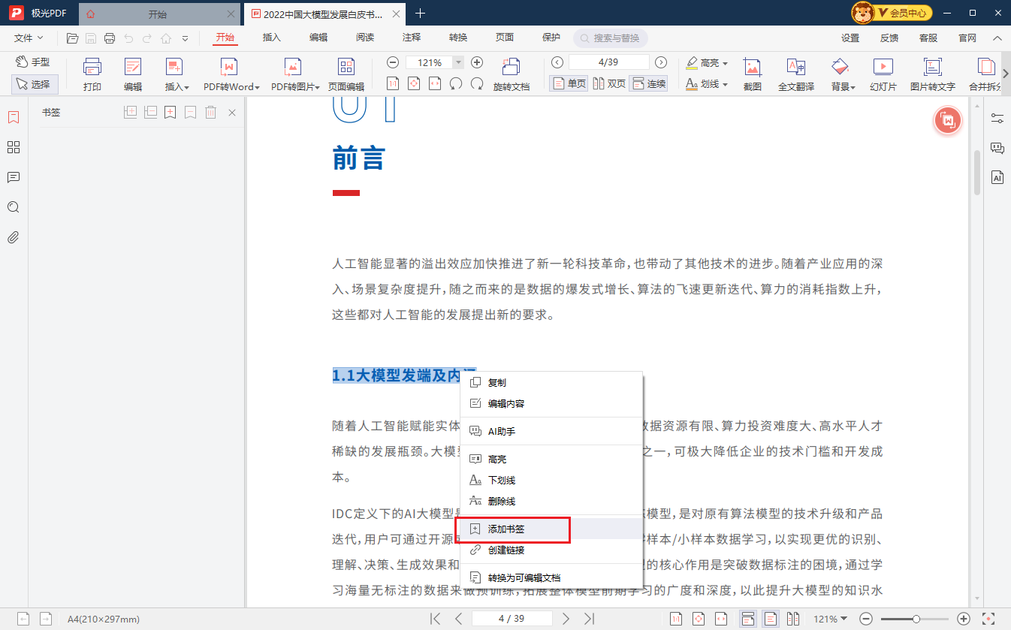Image resolution: width=1011 pixels, height=630 pixels.
Task: Zoom out with toolbar minus icon
Action: coord(393,62)
